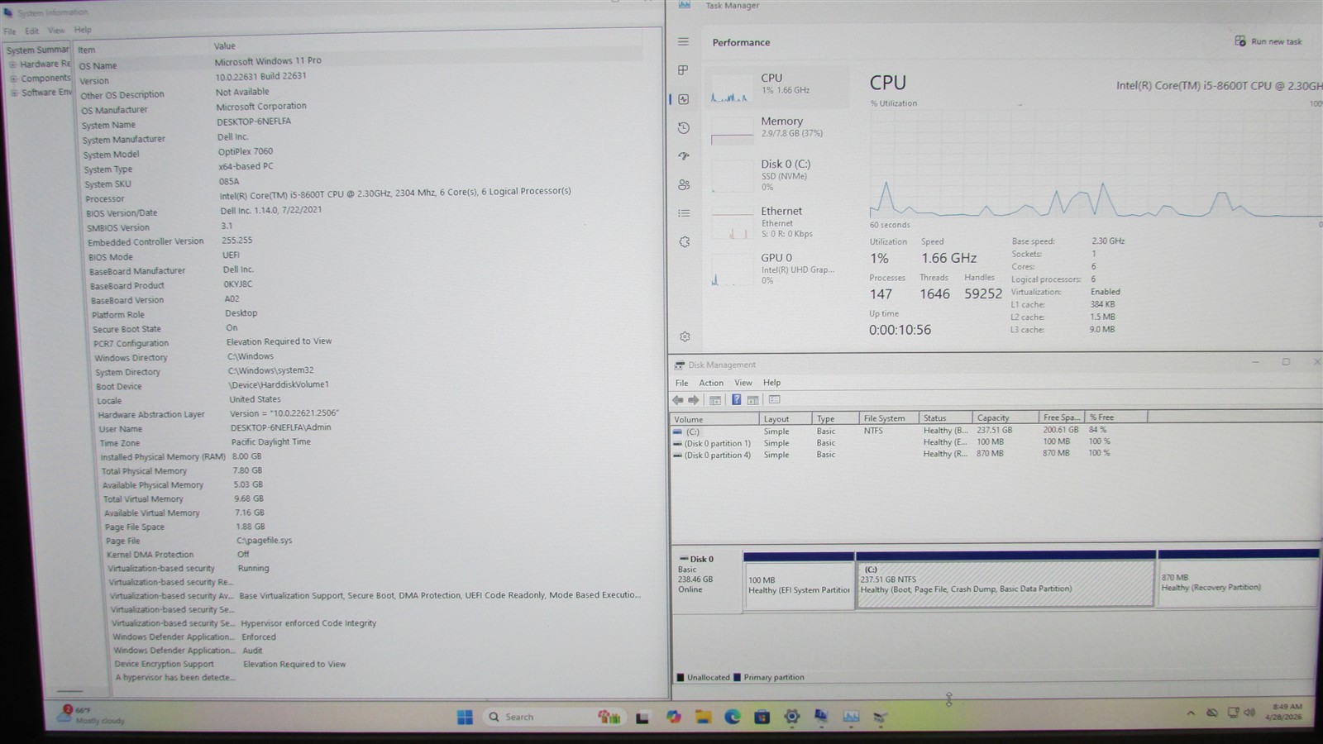Open File menu in System Information
Viewport: 1323px width, 744px height.
10,31
